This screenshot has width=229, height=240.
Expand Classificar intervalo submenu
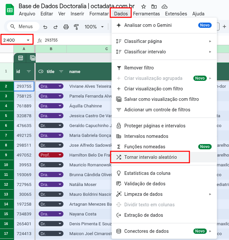(164, 52)
